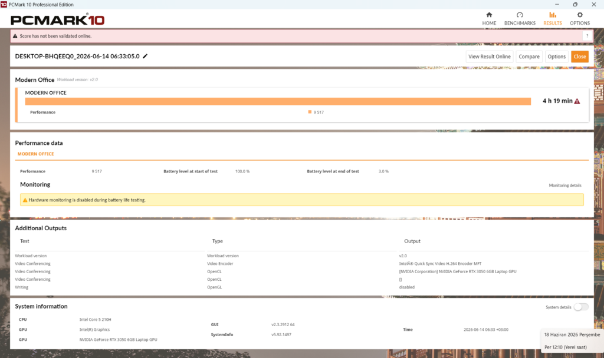Click Intel Core 5 210H CPU value
The image size is (604, 358).
[95, 320]
